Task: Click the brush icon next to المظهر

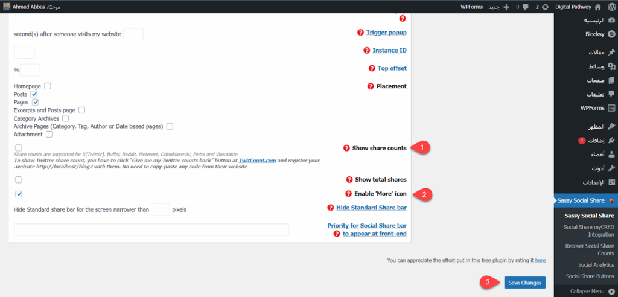Action: pos(611,126)
